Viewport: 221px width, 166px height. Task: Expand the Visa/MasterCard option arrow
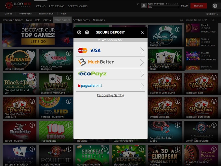142,51
